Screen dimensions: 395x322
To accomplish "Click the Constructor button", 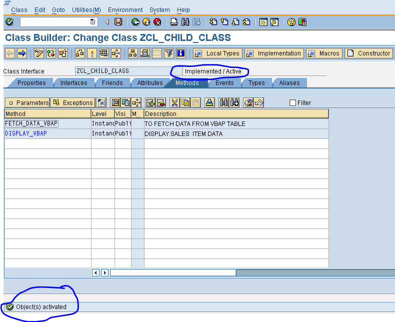I will point(369,53).
